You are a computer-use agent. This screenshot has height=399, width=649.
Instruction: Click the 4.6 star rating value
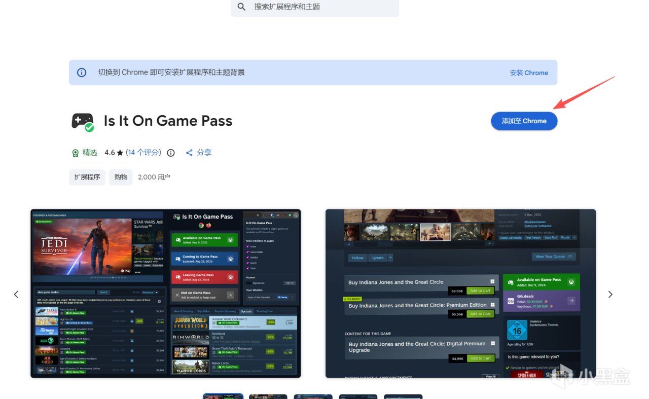[x=114, y=153]
